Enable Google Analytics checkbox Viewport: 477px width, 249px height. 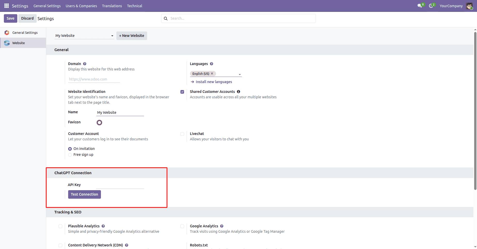pyautogui.click(x=182, y=226)
